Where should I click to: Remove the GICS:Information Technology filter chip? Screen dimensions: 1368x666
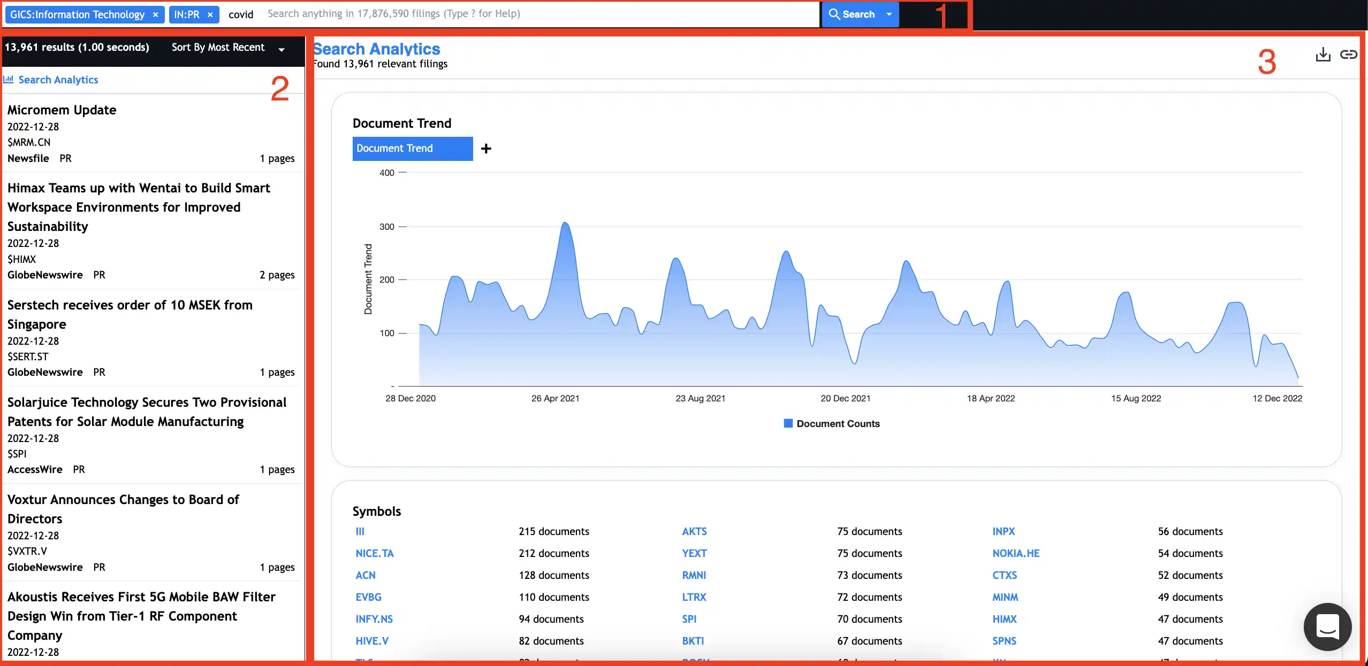click(155, 14)
